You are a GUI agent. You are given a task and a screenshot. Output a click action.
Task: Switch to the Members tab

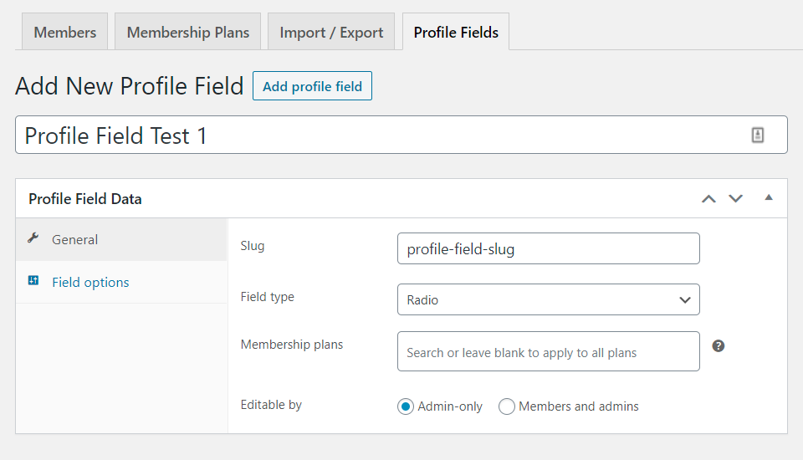coord(65,33)
